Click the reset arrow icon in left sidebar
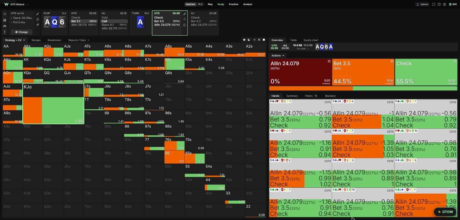This screenshot has width=460, height=220. (x=5, y=14)
